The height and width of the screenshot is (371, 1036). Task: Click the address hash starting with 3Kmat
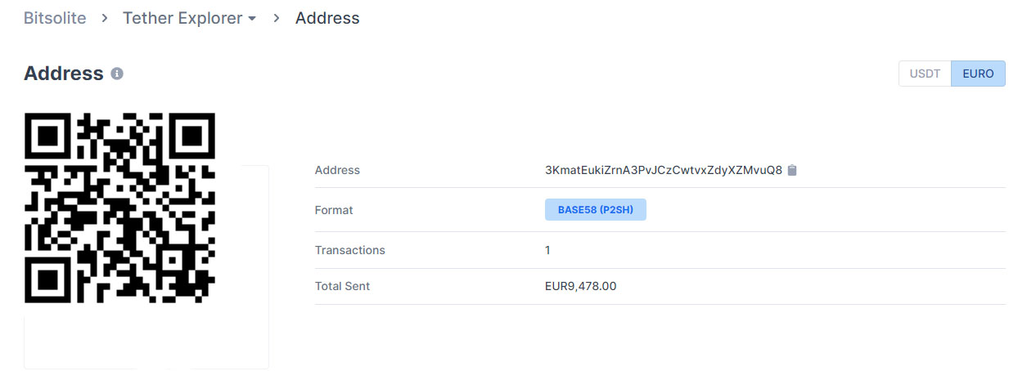(663, 170)
